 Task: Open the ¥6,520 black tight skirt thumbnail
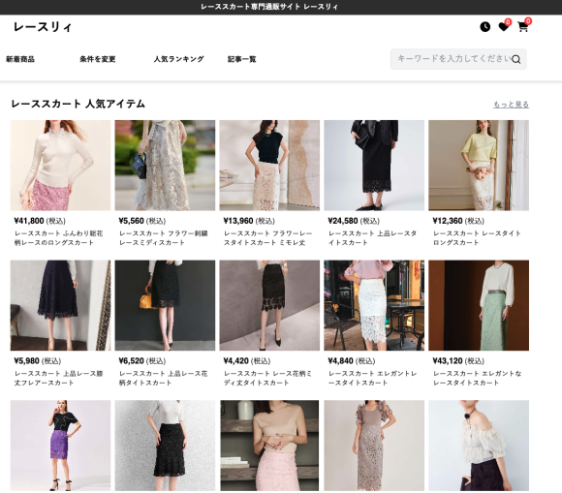click(165, 305)
